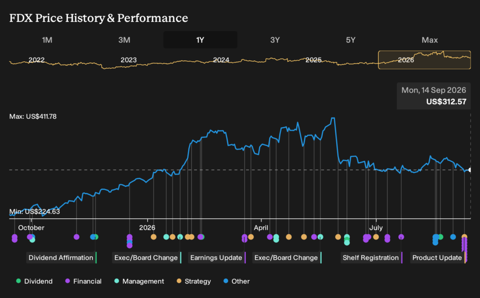
Task: Toggle the Financial legend filter
Action: click(83, 281)
